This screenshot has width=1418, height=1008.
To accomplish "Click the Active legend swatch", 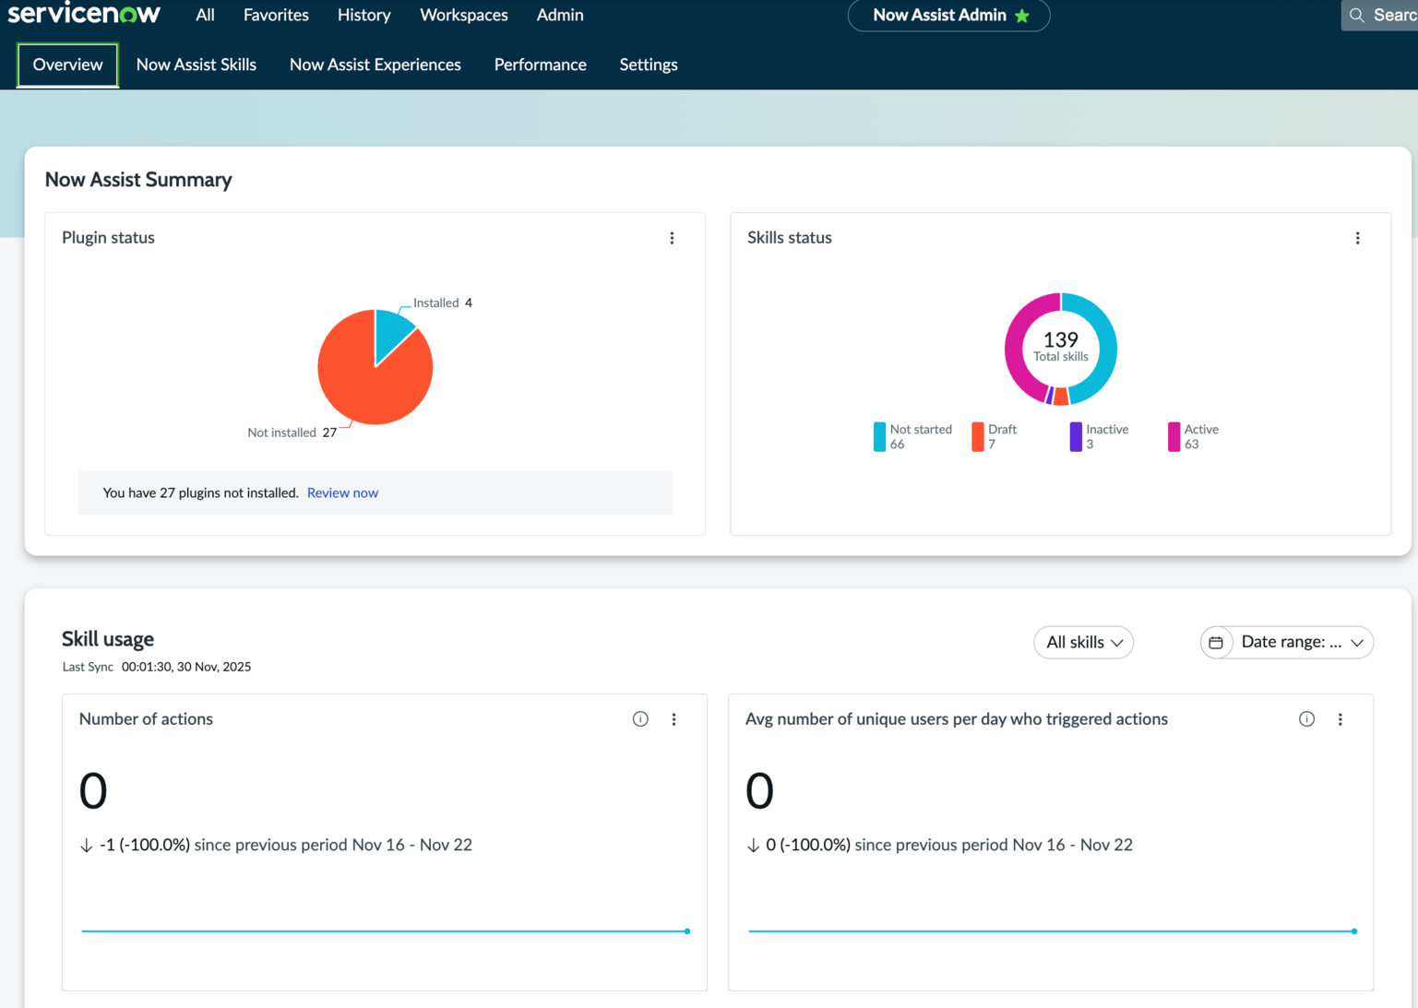I will [1174, 436].
